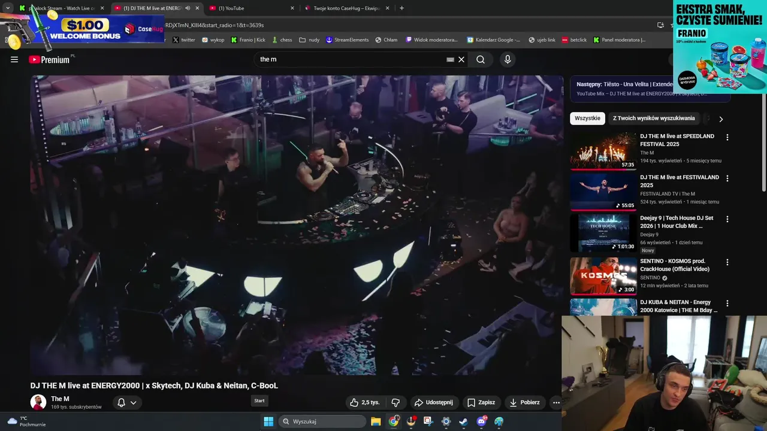The width and height of the screenshot is (767, 431).
Task: Open the weather widget showing Pochmurnie
Action: point(26,421)
